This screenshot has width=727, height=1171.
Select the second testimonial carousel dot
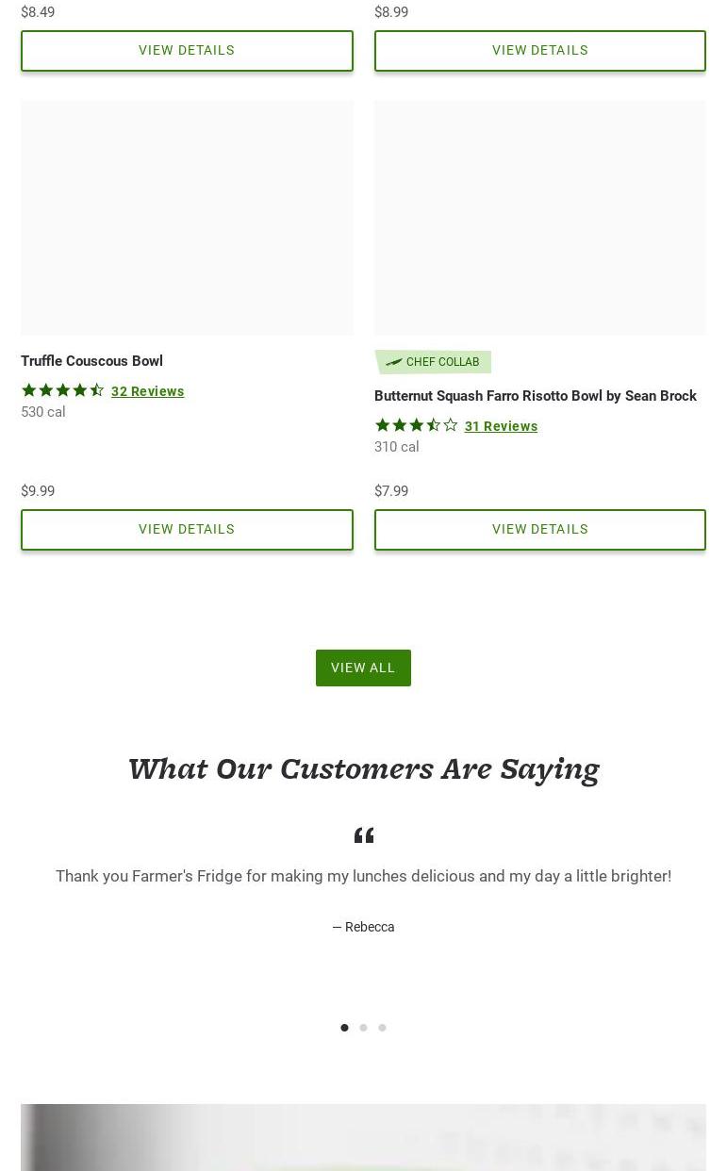pos(363,1028)
